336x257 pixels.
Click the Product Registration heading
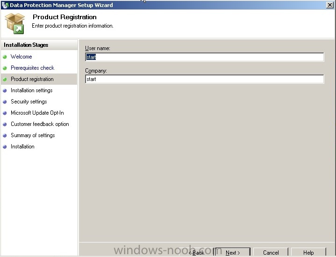(64, 17)
